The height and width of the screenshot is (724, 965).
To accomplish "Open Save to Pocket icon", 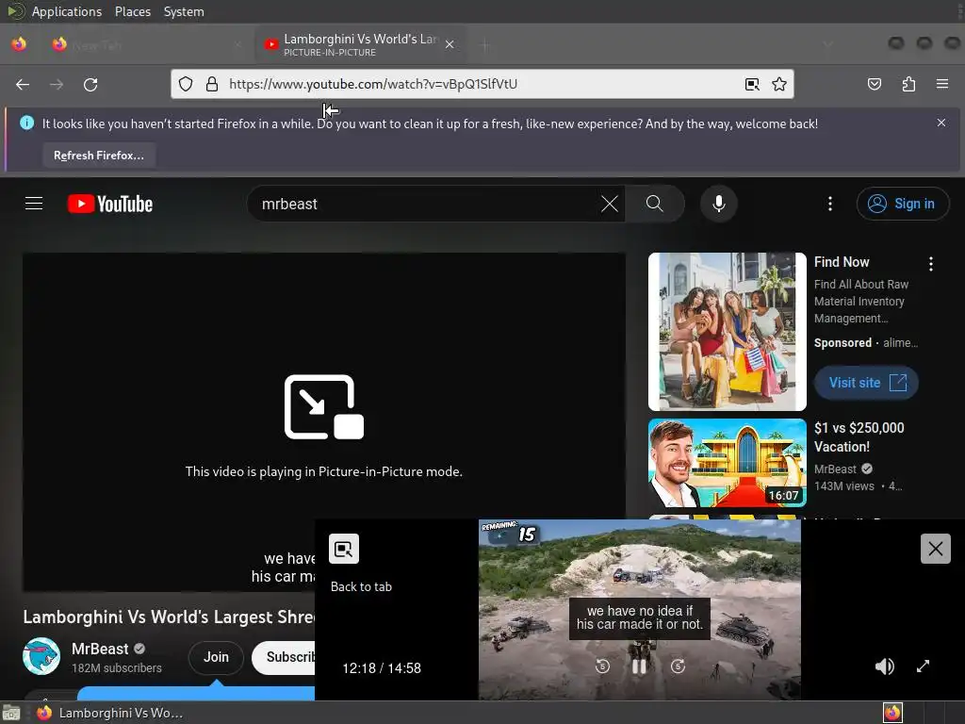I will pyautogui.click(x=874, y=84).
